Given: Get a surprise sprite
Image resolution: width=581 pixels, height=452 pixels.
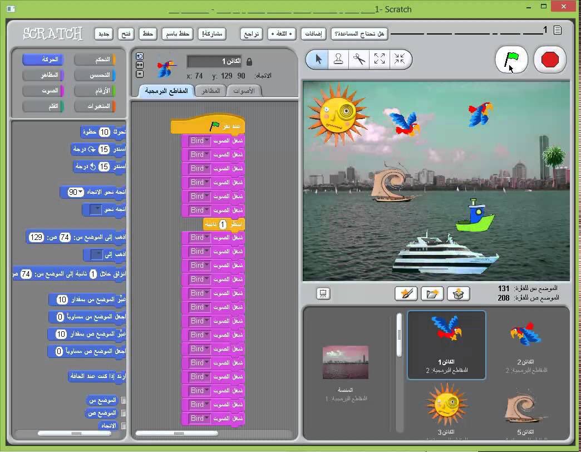Looking at the screenshot, I should coord(459,294).
